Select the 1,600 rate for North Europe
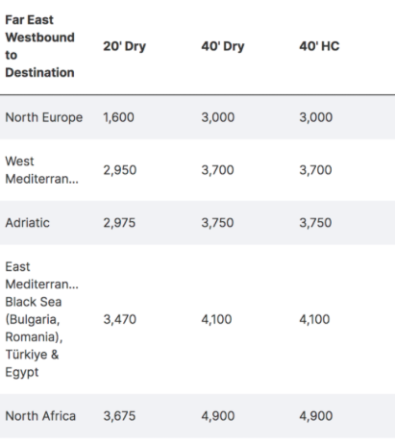The height and width of the screenshot is (445, 395). (x=118, y=117)
